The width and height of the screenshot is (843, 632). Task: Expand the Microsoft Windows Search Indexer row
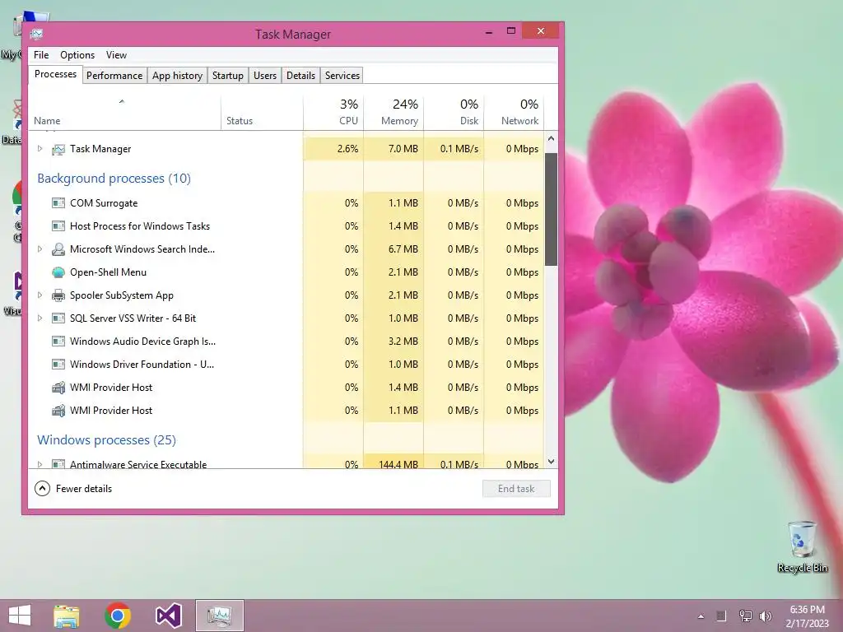[x=40, y=249]
